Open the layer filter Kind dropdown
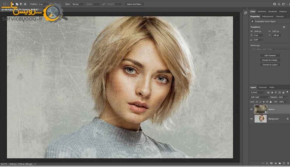The width and height of the screenshot is (290, 167). (258, 92)
